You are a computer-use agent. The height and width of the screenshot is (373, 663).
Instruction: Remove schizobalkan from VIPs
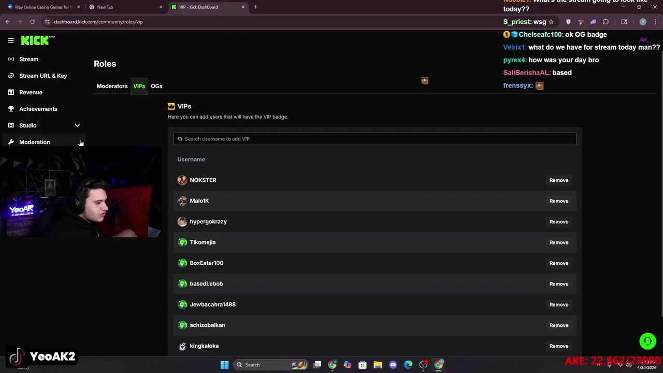tap(559, 325)
